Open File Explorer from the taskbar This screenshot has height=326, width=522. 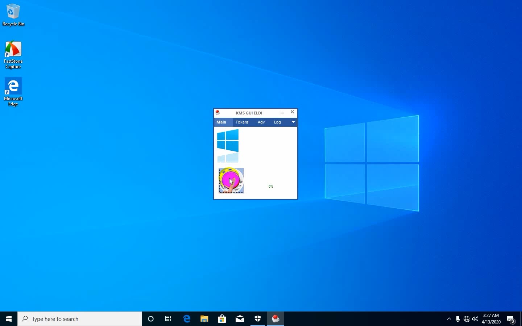point(204,319)
